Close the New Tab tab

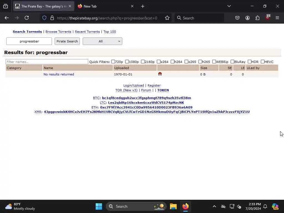[132, 6]
